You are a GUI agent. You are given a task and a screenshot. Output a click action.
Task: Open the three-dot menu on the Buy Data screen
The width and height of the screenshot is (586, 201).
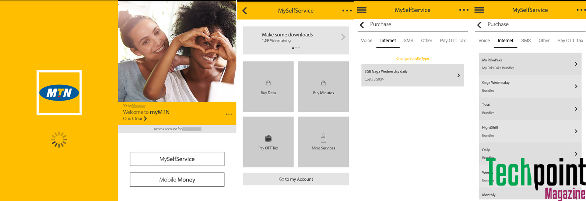tap(347, 11)
